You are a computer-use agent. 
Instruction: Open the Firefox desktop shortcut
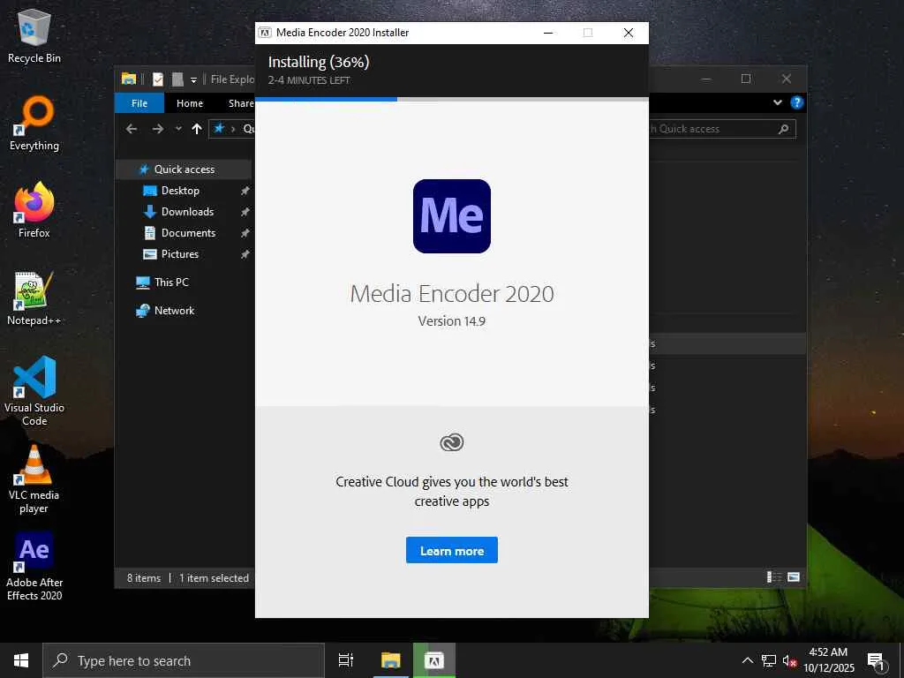[x=34, y=210]
